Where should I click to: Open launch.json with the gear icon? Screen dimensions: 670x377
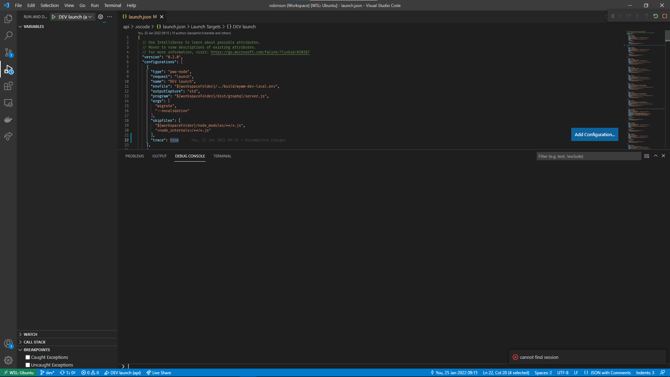tap(100, 17)
